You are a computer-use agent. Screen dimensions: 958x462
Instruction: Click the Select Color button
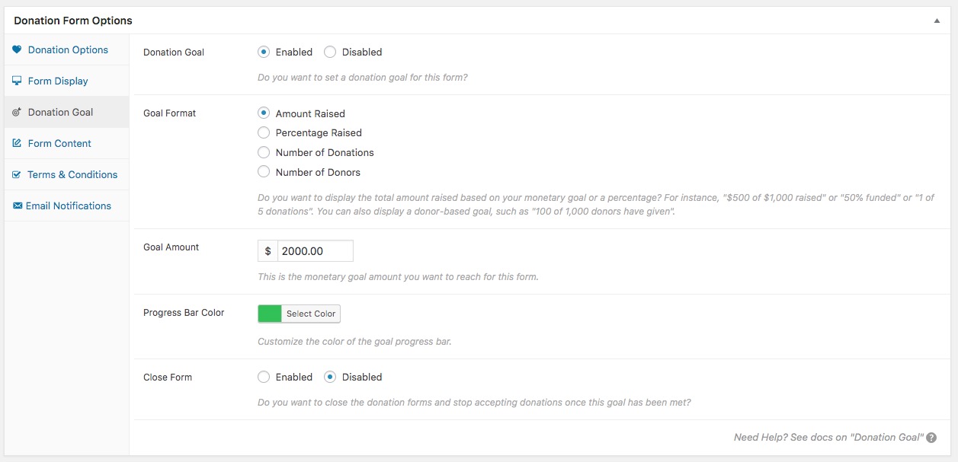tap(311, 314)
